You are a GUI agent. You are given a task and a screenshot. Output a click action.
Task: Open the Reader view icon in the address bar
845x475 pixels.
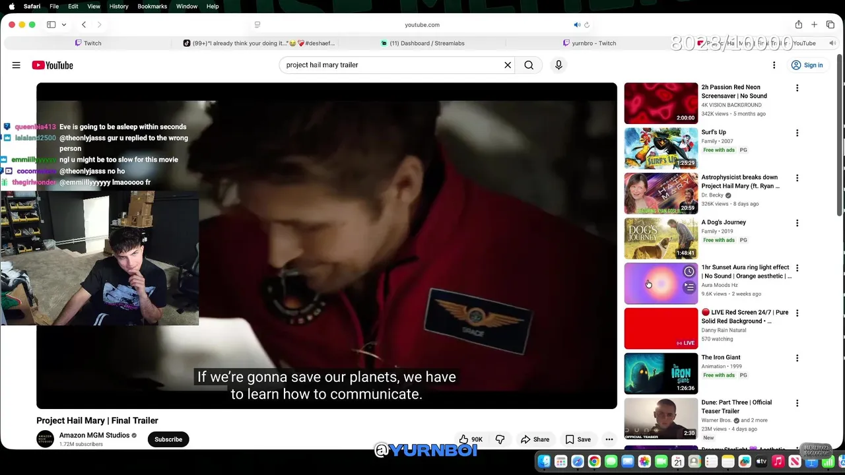pyautogui.click(x=257, y=24)
